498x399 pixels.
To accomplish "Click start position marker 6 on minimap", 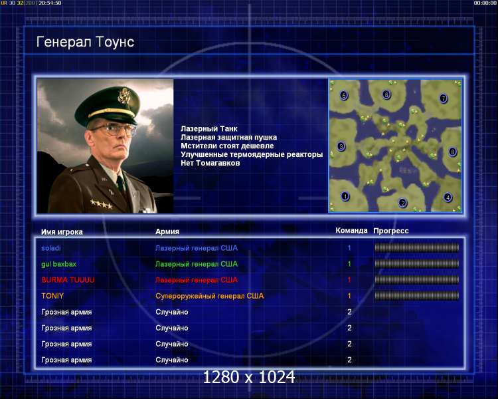I will (x=386, y=94).
